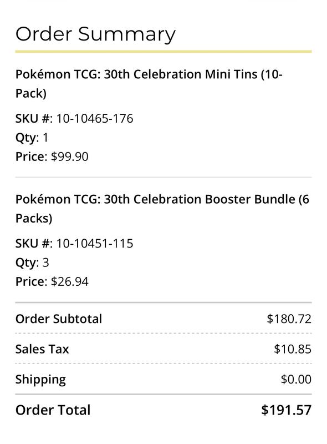The width and height of the screenshot is (327, 444).
Task: Click SKU number 10-10451-115
Action: (x=95, y=244)
